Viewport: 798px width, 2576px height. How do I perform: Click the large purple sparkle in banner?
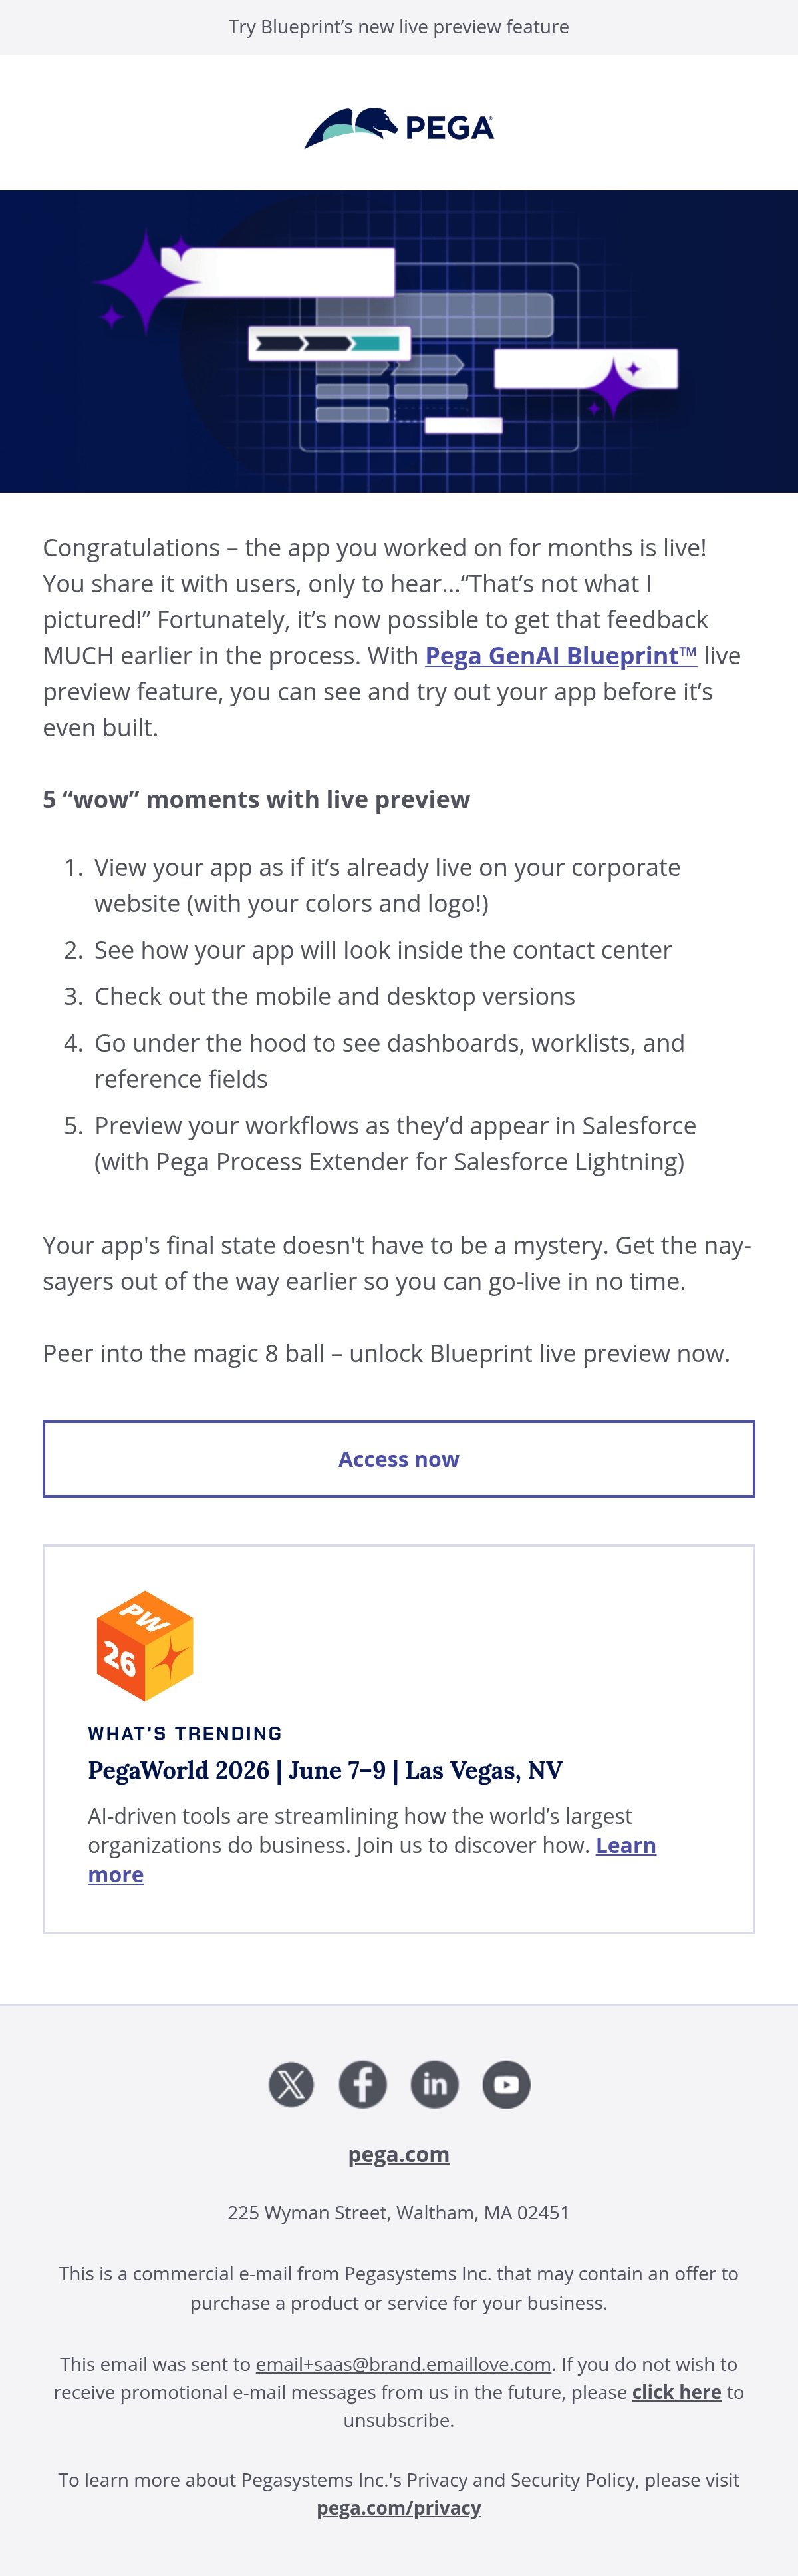tap(147, 281)
